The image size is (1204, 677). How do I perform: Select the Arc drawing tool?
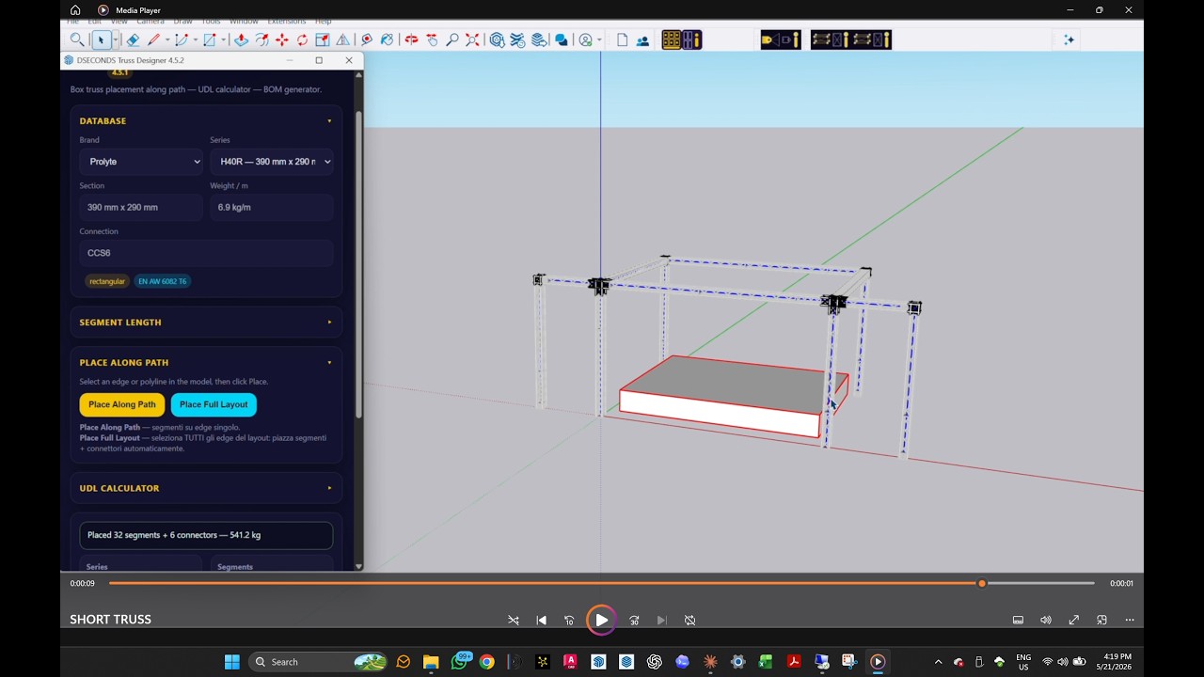[182, 39]
